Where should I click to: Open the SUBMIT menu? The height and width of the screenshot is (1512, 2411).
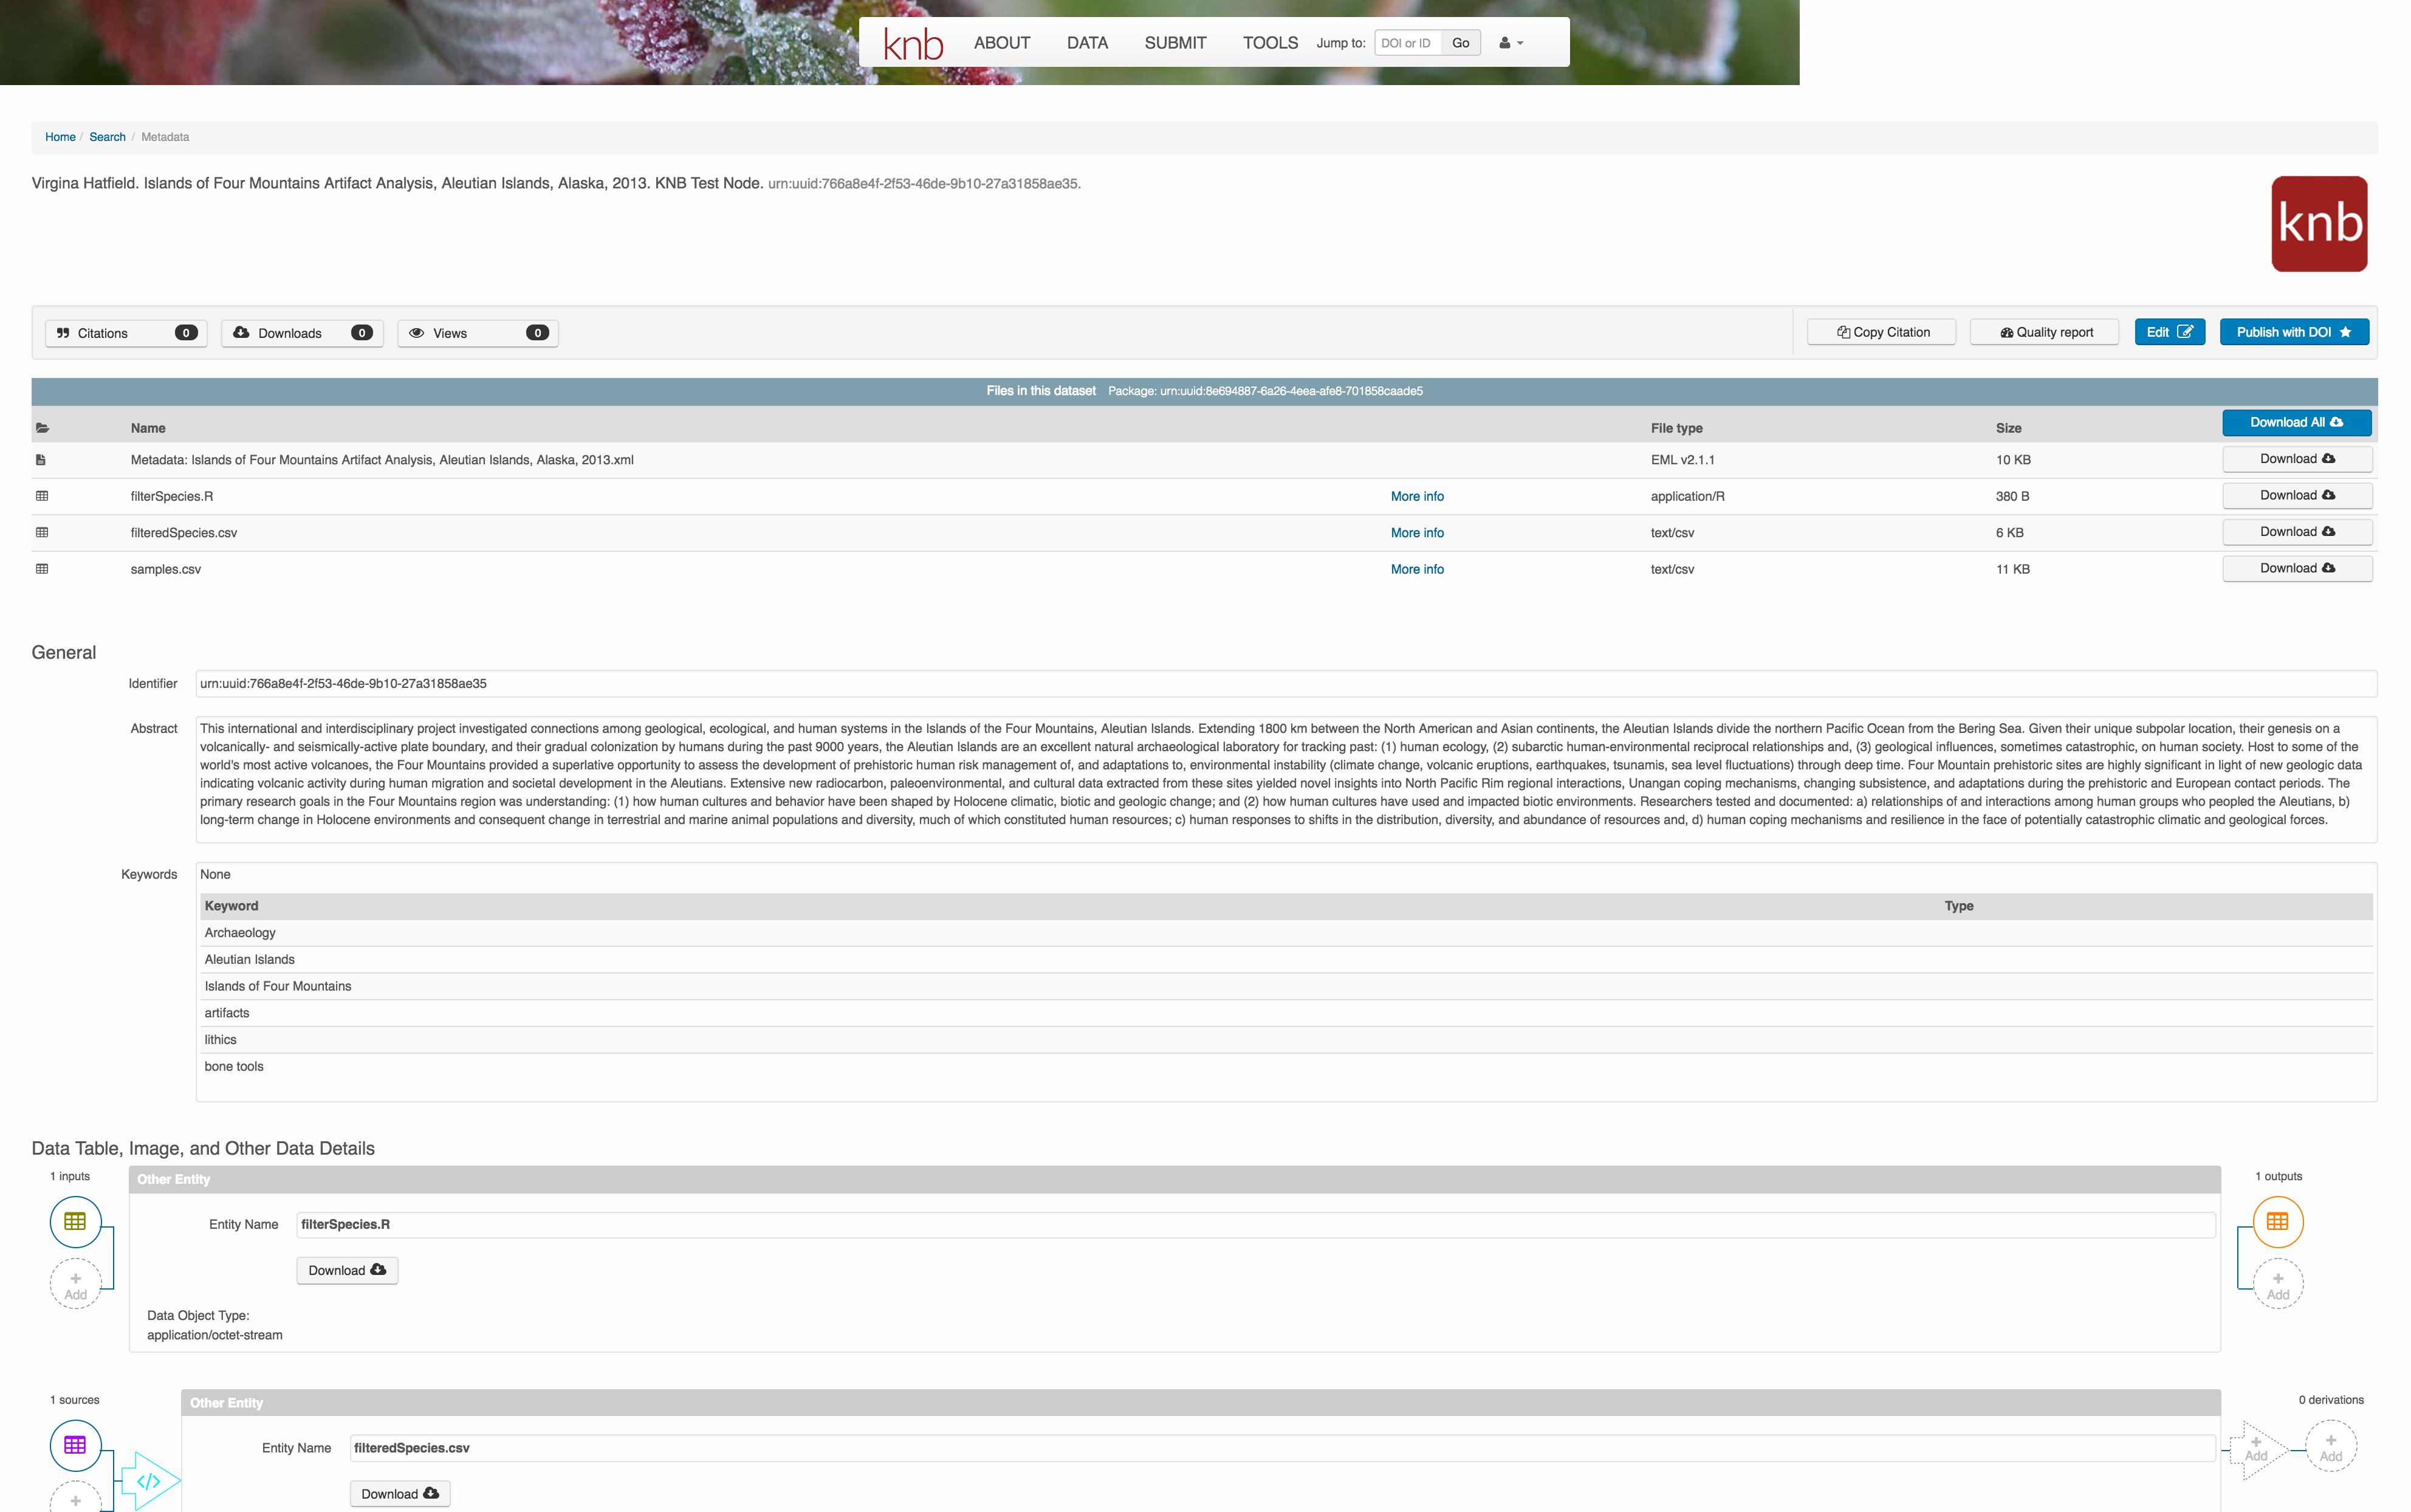click(1175, 43)
